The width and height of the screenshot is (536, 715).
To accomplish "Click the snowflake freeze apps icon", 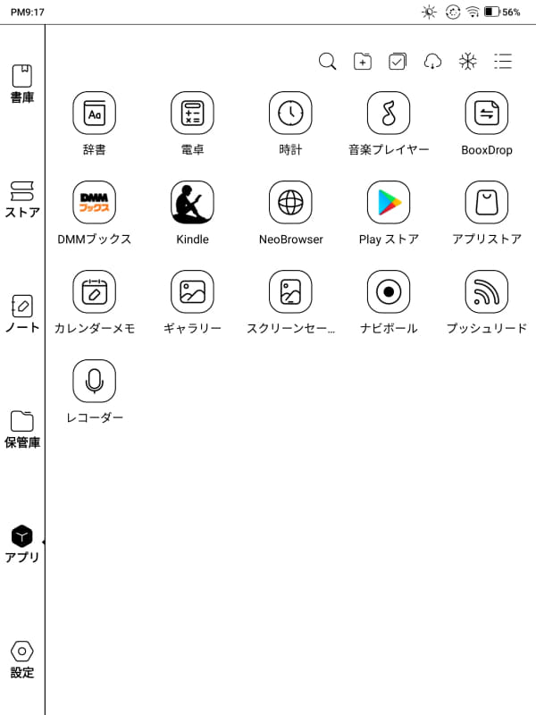I will 467,61.
